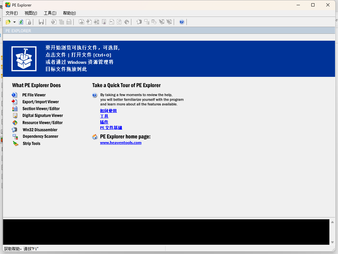
Task: Click the quick tour question mark icon
Action: coord(95,95)
